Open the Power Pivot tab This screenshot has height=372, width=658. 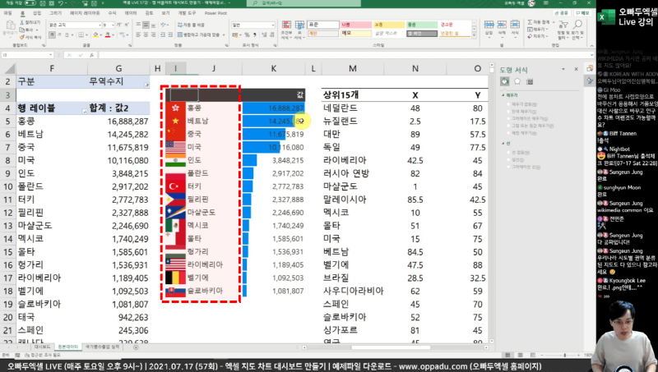coord(215,13)
